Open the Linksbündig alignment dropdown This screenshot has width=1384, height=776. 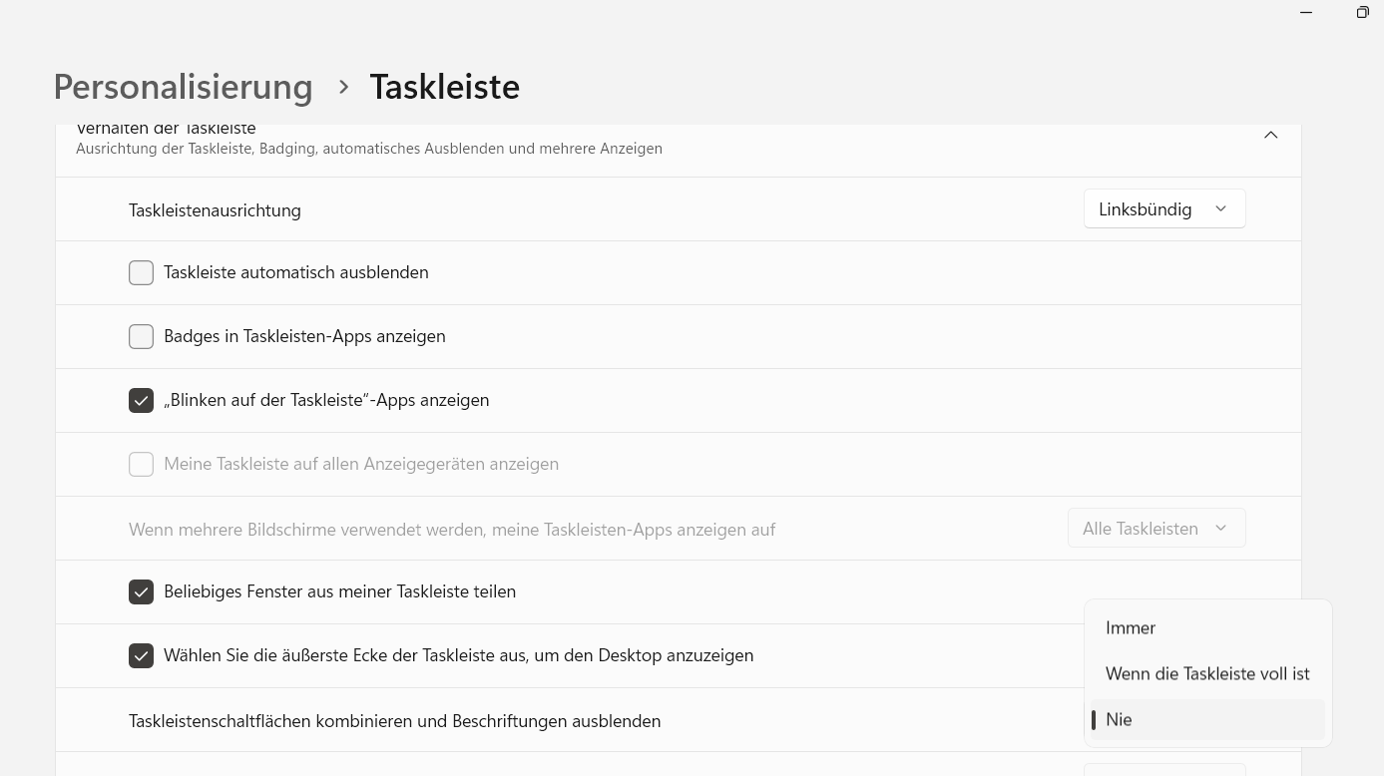pos(1163,209)
